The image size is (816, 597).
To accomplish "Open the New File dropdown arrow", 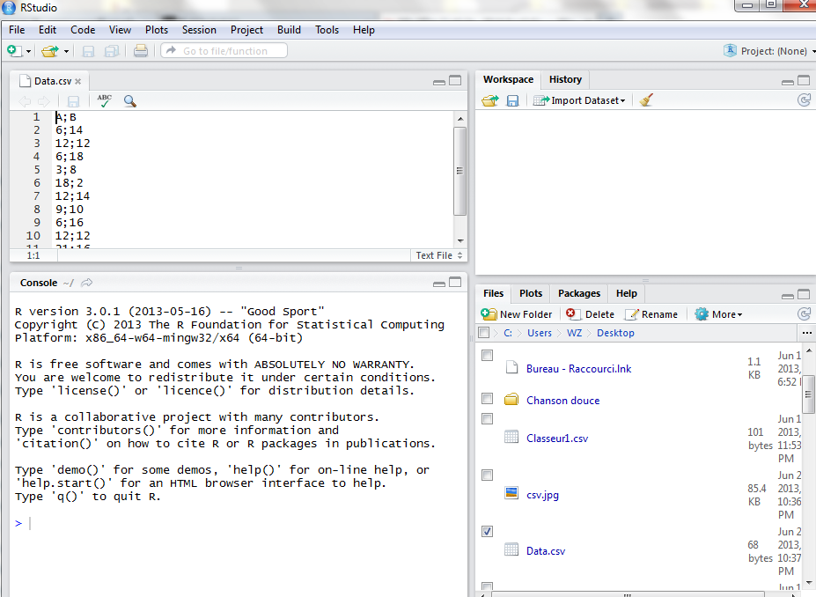I will (x=29, y=52).
